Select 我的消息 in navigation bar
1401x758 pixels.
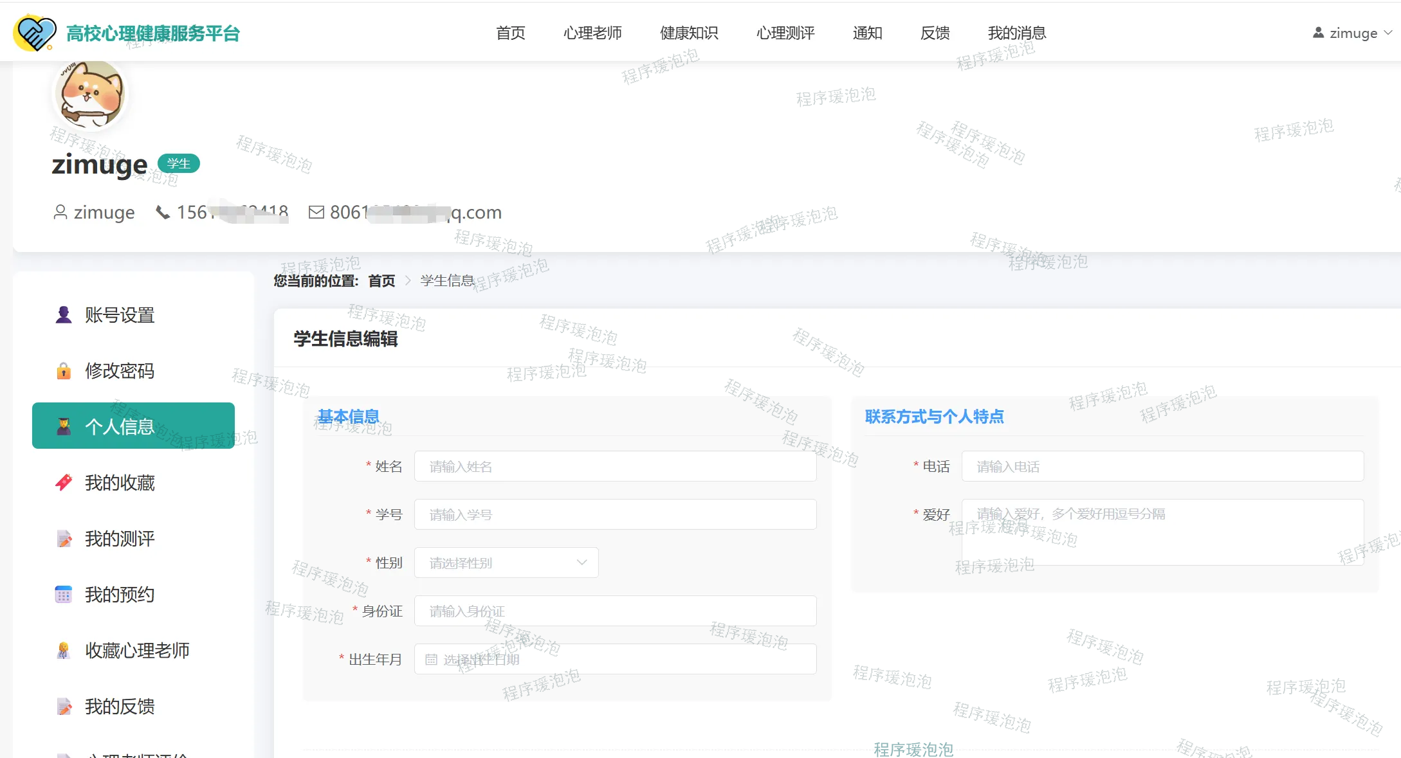[1016, 33]
